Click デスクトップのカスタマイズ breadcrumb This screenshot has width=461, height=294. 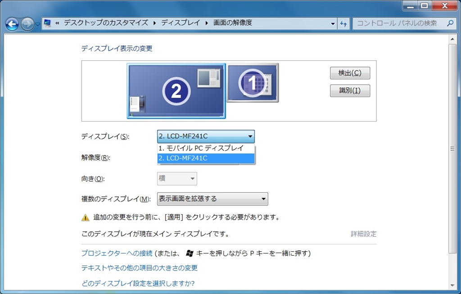[x=106, y=23]
